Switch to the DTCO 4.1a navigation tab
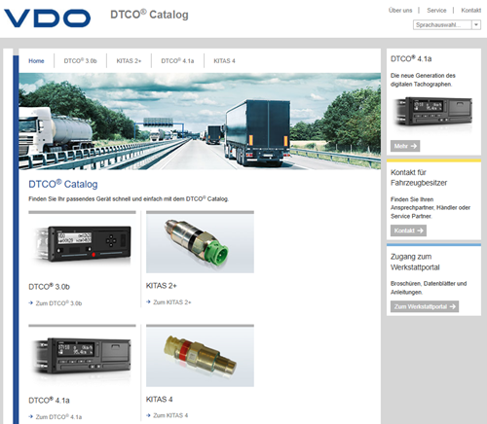Image resolution: width=487 pixels, height=424 pixels. tap(177, 61)
